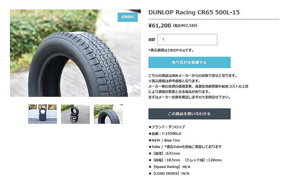The image size is (286, 180).
Task: Click the main tire product photo
Action: 75,53
